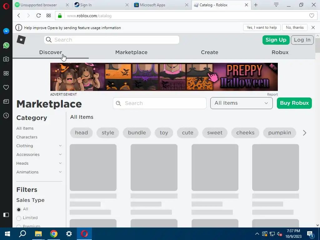The image size is (320, 240).
Task: Filter by the bundle tag
Action: tap(137, 132)
